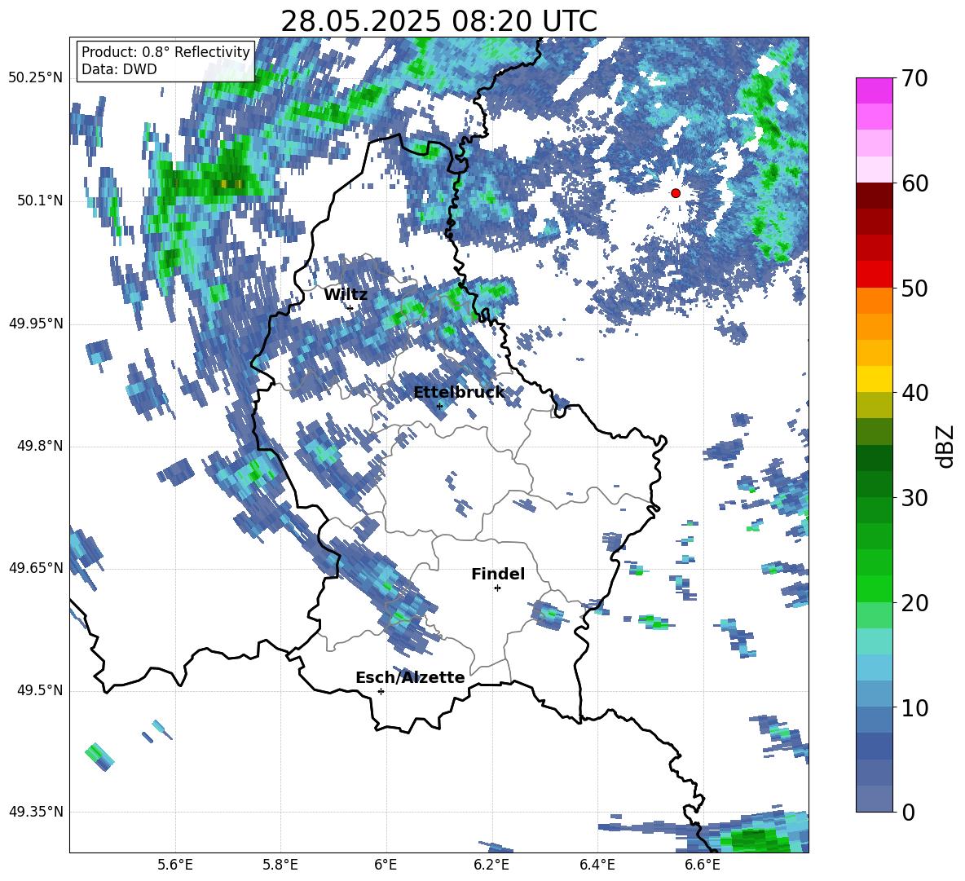Screen dimensions: 965x881
Task: Click the 5.8°E longitude label
Action: point(280,865)
